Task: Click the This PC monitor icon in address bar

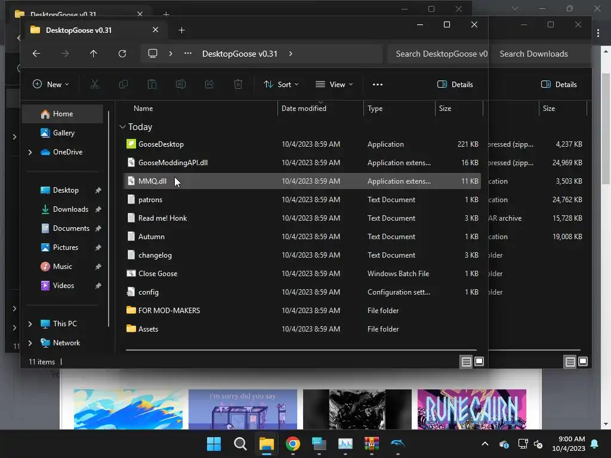Action: (x=153, y=54)
